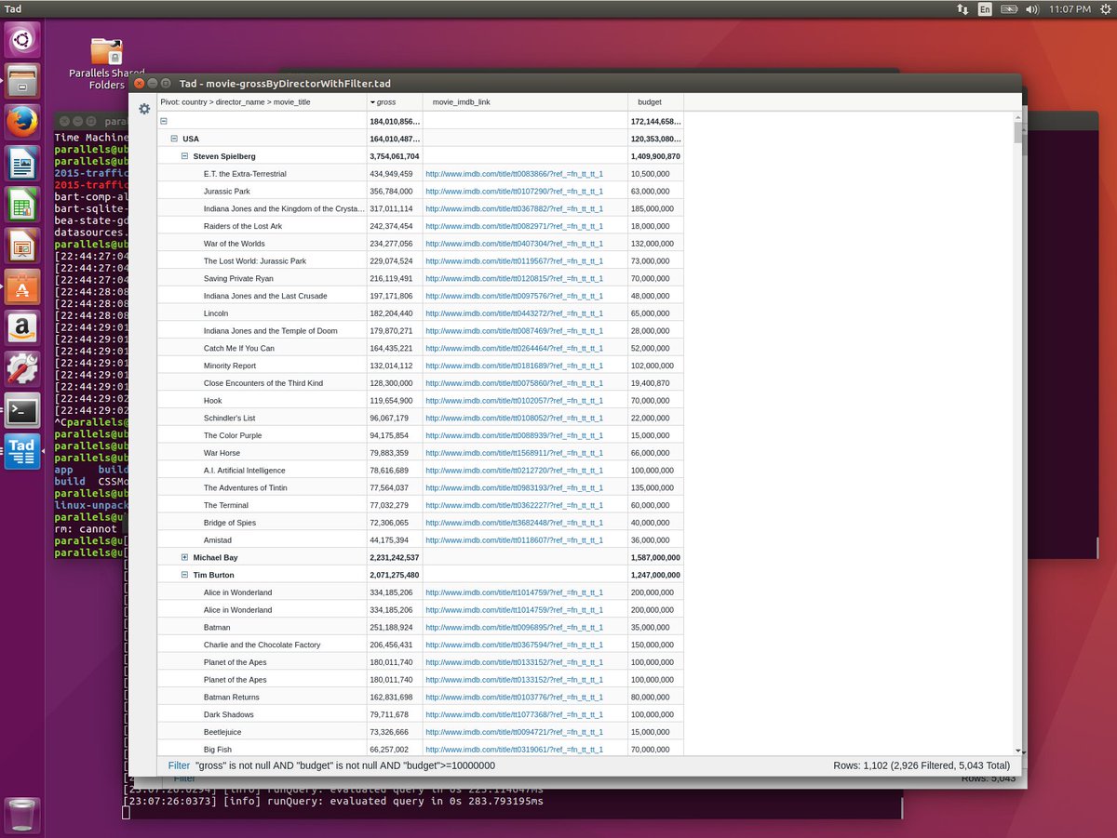The image size is (1117, 838).
Task: Collapse the USA country group
Action: (x=174, y=139)
